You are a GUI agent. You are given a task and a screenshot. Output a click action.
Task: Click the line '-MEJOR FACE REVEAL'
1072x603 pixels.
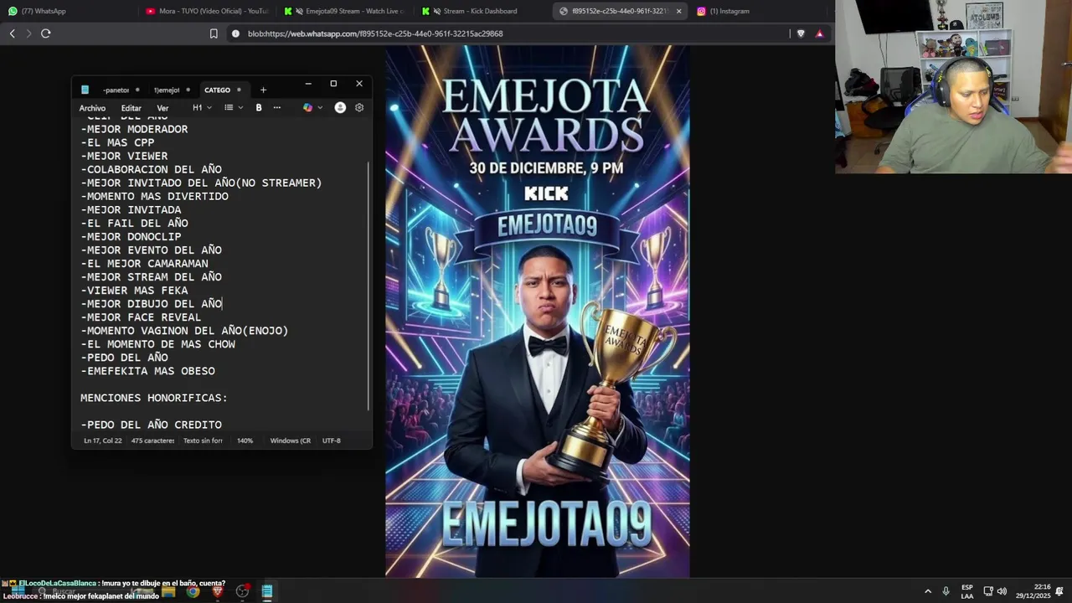[x=141, y=317]
